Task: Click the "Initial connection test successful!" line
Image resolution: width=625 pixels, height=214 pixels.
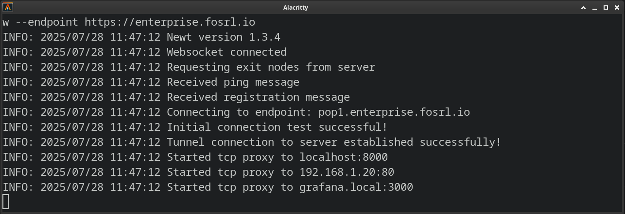Action: (x=277, y=127)
